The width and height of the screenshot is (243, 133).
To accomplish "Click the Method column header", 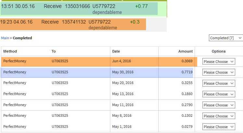I will click(x=10, y=51).
